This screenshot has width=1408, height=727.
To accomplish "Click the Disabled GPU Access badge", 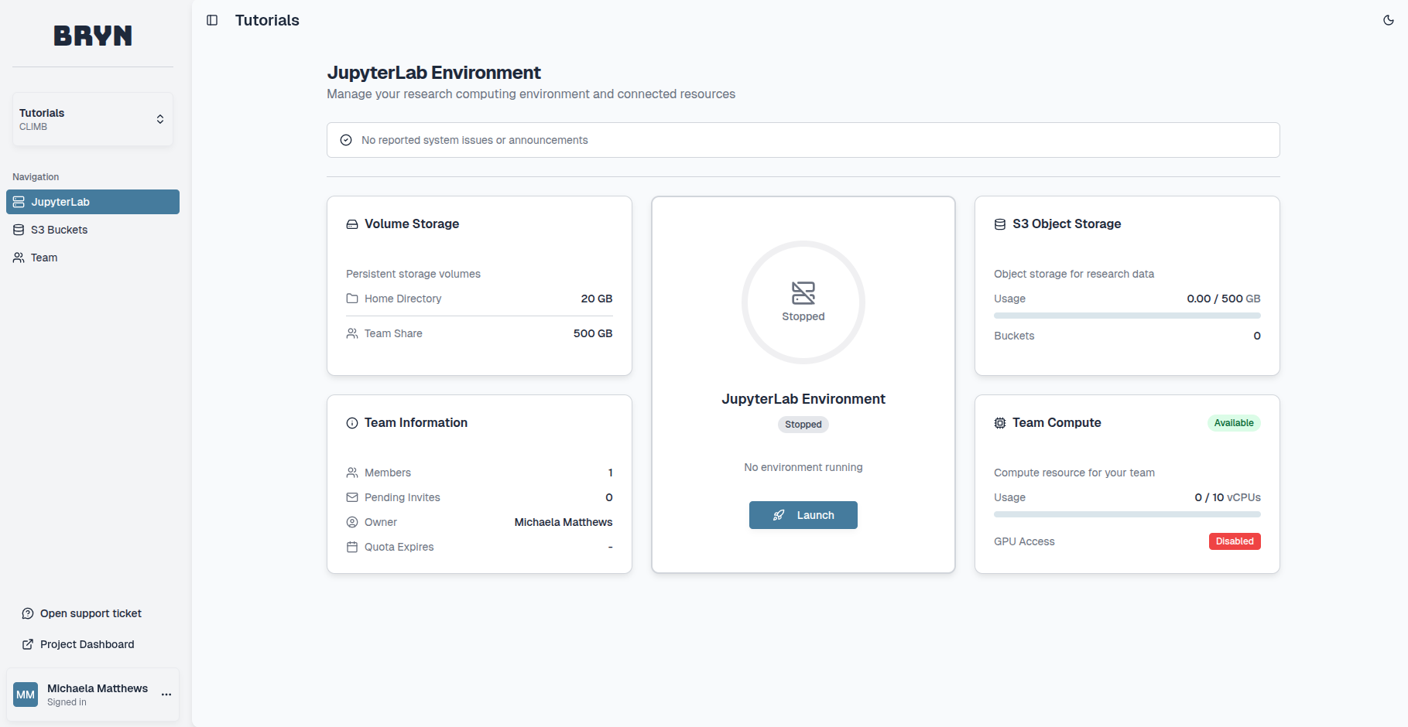I will (x=1234, y=541).
